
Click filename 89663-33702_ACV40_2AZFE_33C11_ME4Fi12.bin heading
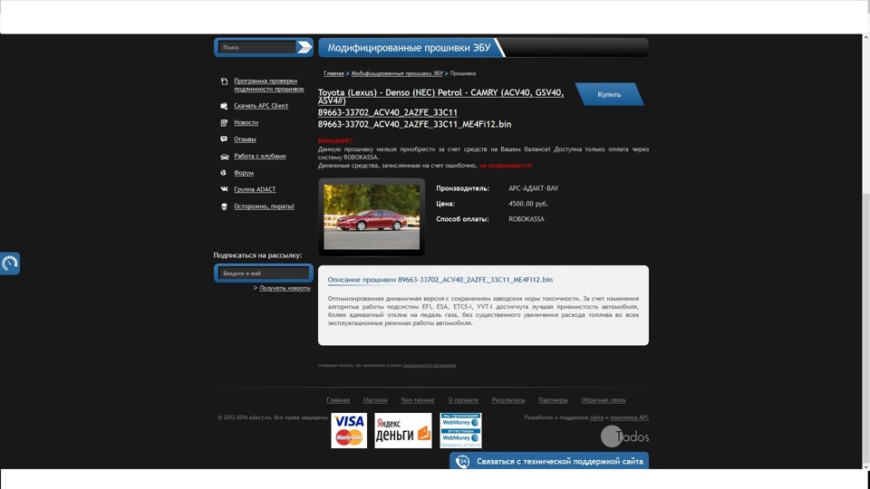(x=414, y=124)
